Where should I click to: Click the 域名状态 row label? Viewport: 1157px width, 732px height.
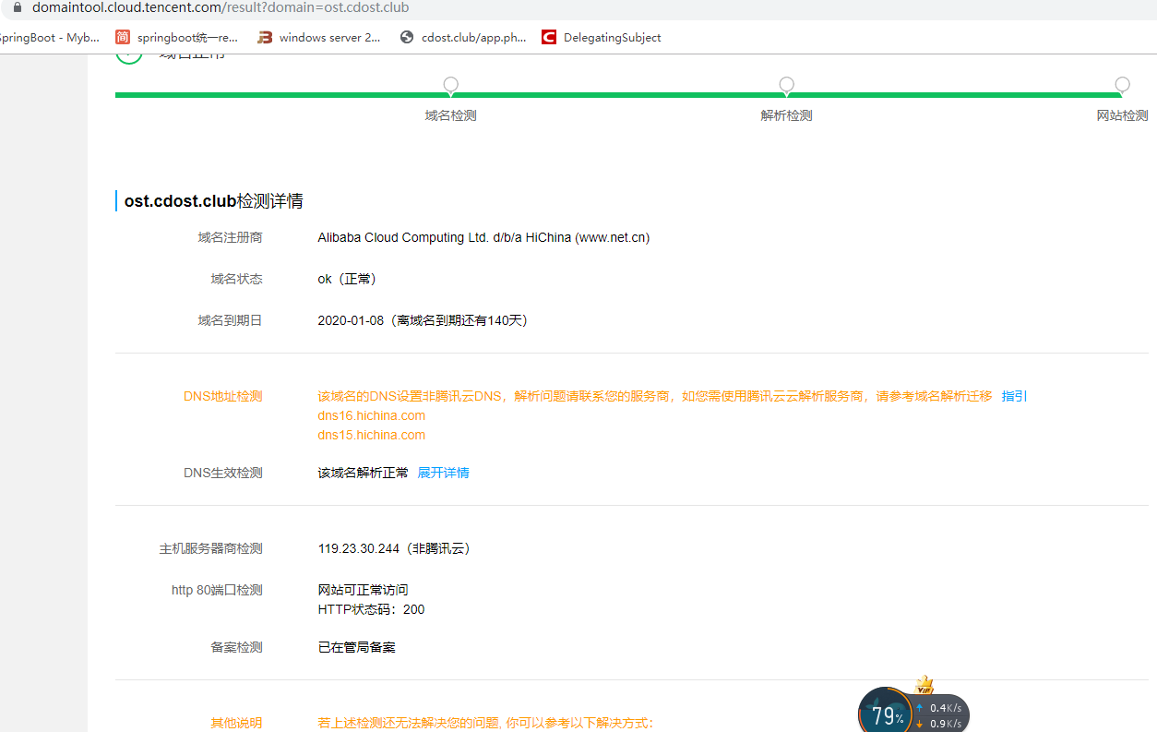click(236, 279)
